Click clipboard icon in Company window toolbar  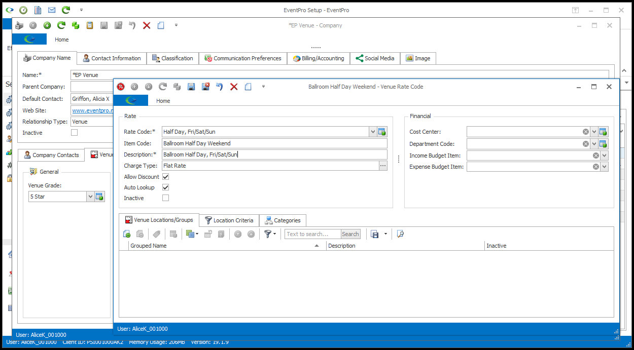click(90, 25)
